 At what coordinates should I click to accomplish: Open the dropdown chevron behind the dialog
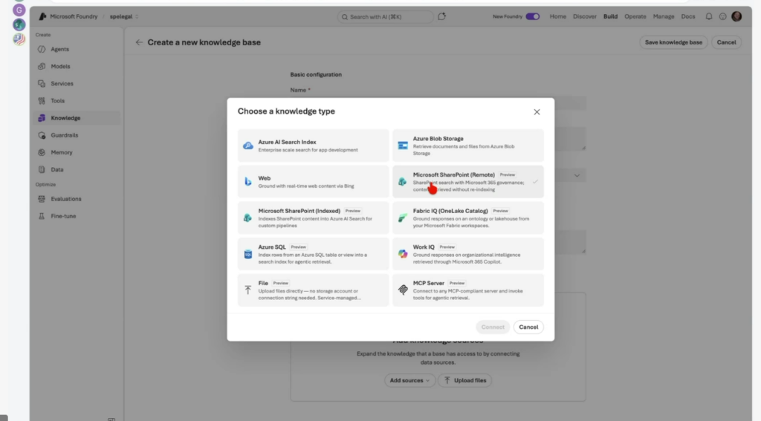(x=577, y=175)
